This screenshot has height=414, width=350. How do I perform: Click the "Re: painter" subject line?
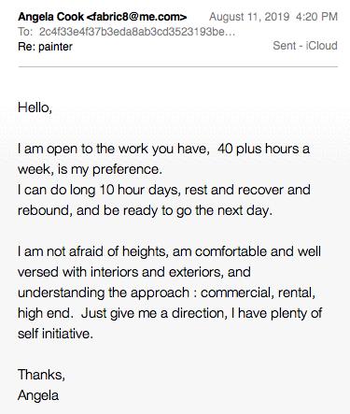pyautogui.click(x=45, y=47)
